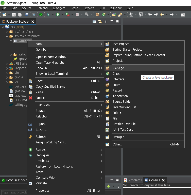The height and width of the screenshot is (195, 191).
Task: Click the New Java Class toolbar icon
Action: pyautogui.click(x=104, y=14)
